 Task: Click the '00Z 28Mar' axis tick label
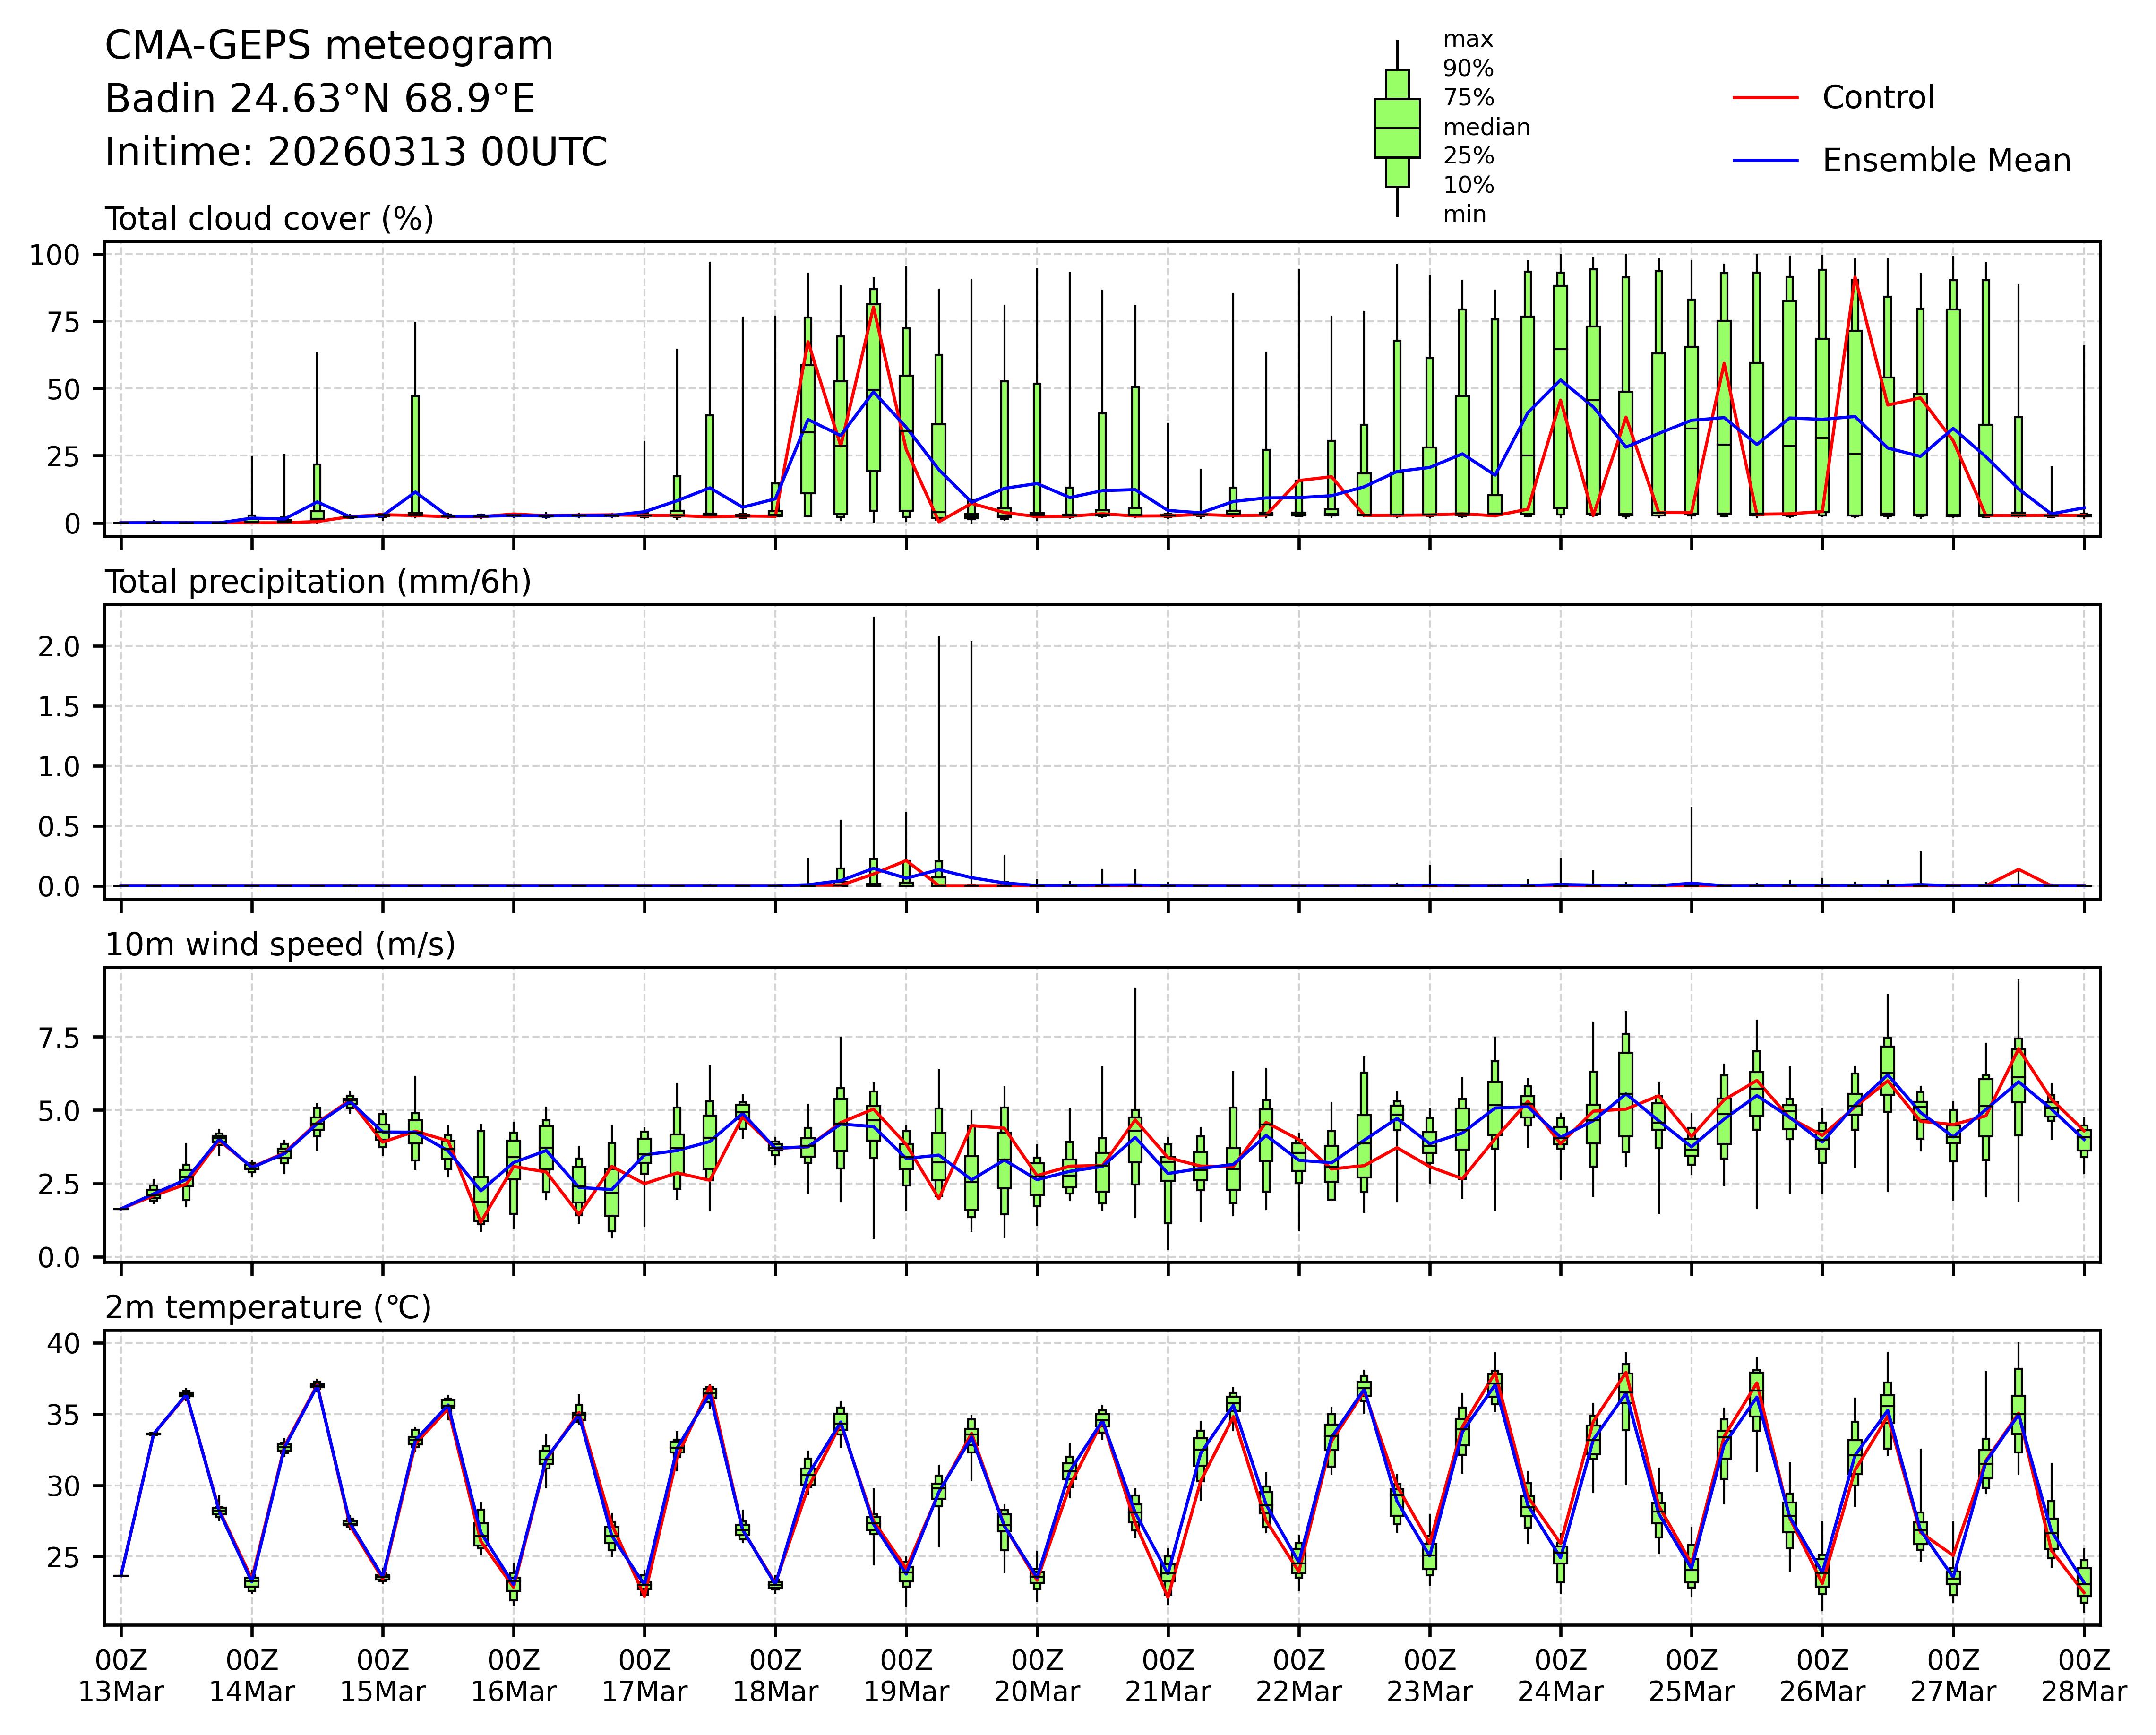pyautogui.click(x=2084, y=1677)
